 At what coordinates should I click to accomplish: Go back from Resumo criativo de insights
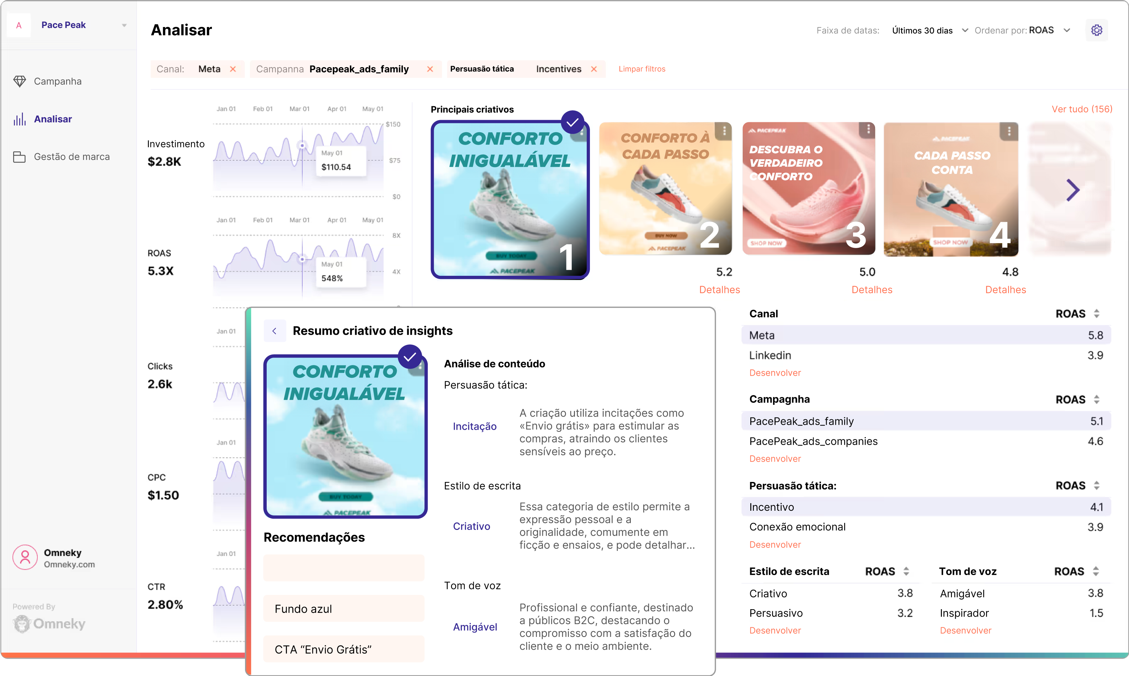coord(274,331)
